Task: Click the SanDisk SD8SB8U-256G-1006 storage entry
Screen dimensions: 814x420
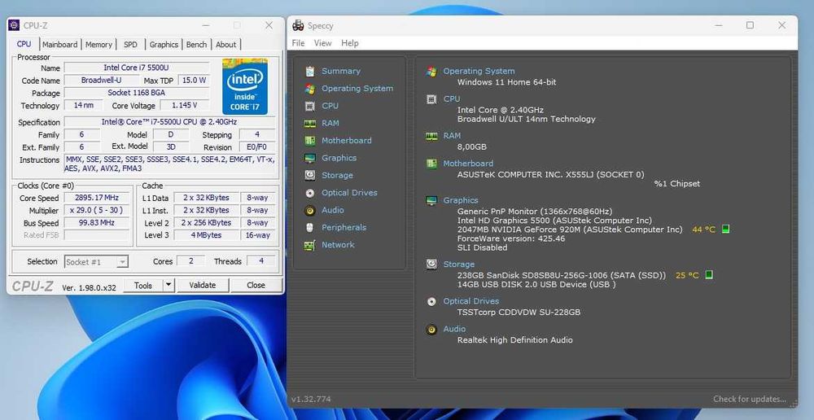Action: coord(561,275)
